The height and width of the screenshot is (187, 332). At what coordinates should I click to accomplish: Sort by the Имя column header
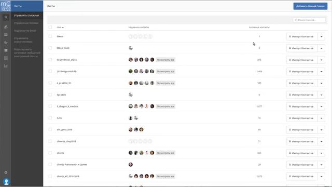click(59, 28)
